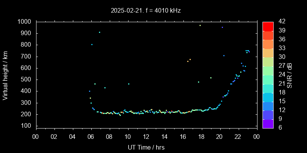This screenshot has height=153, width=307.
Task: Click the "UT Time / hrs" axis label
Action: coord(146,147)
